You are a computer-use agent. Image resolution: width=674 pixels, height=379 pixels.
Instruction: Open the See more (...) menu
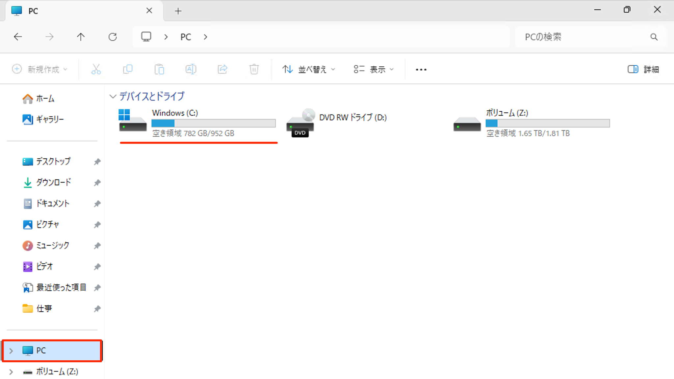pyautogui.click(x=421, y=69)
